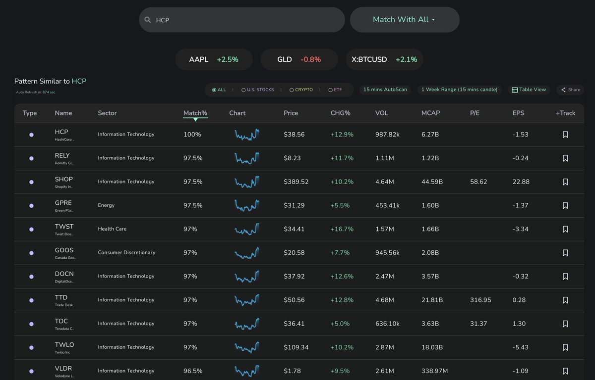
Task: Click the RELY ticker name
Action: click(x=62, y=155)
